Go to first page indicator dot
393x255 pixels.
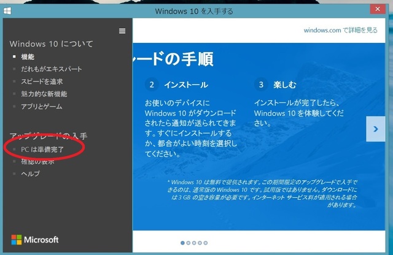(182, 243)
